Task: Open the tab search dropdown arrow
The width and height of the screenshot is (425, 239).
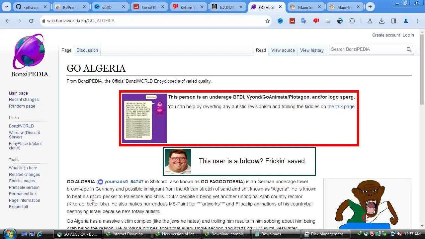Action: tap(7, 7)
